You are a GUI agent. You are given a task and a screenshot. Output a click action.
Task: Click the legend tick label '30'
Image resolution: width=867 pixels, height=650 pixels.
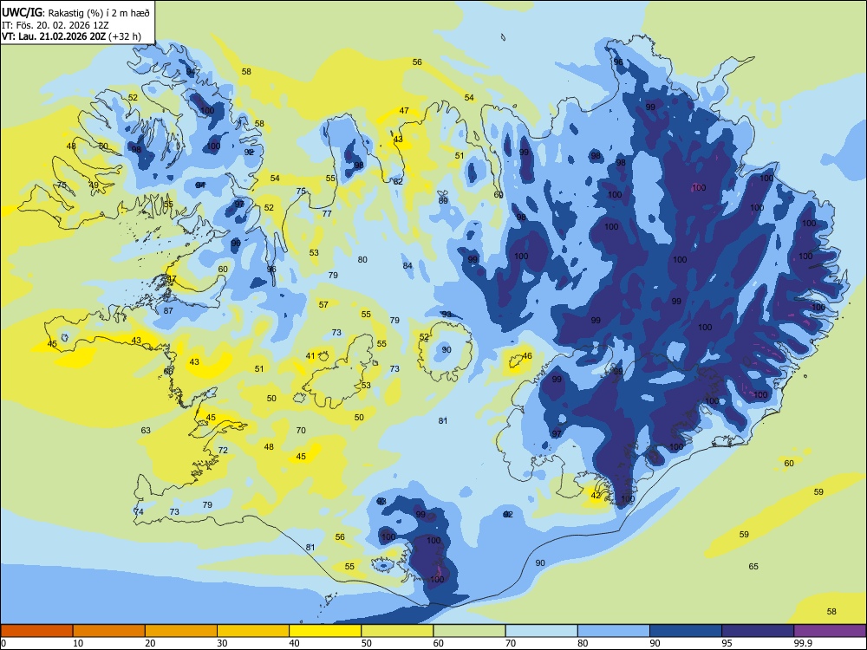pyautogui.click(x=222, y=643)
